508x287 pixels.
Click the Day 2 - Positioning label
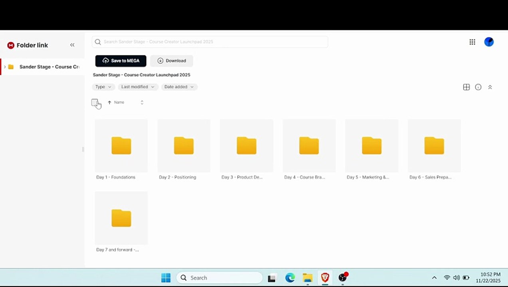click(x=177, y=177)
